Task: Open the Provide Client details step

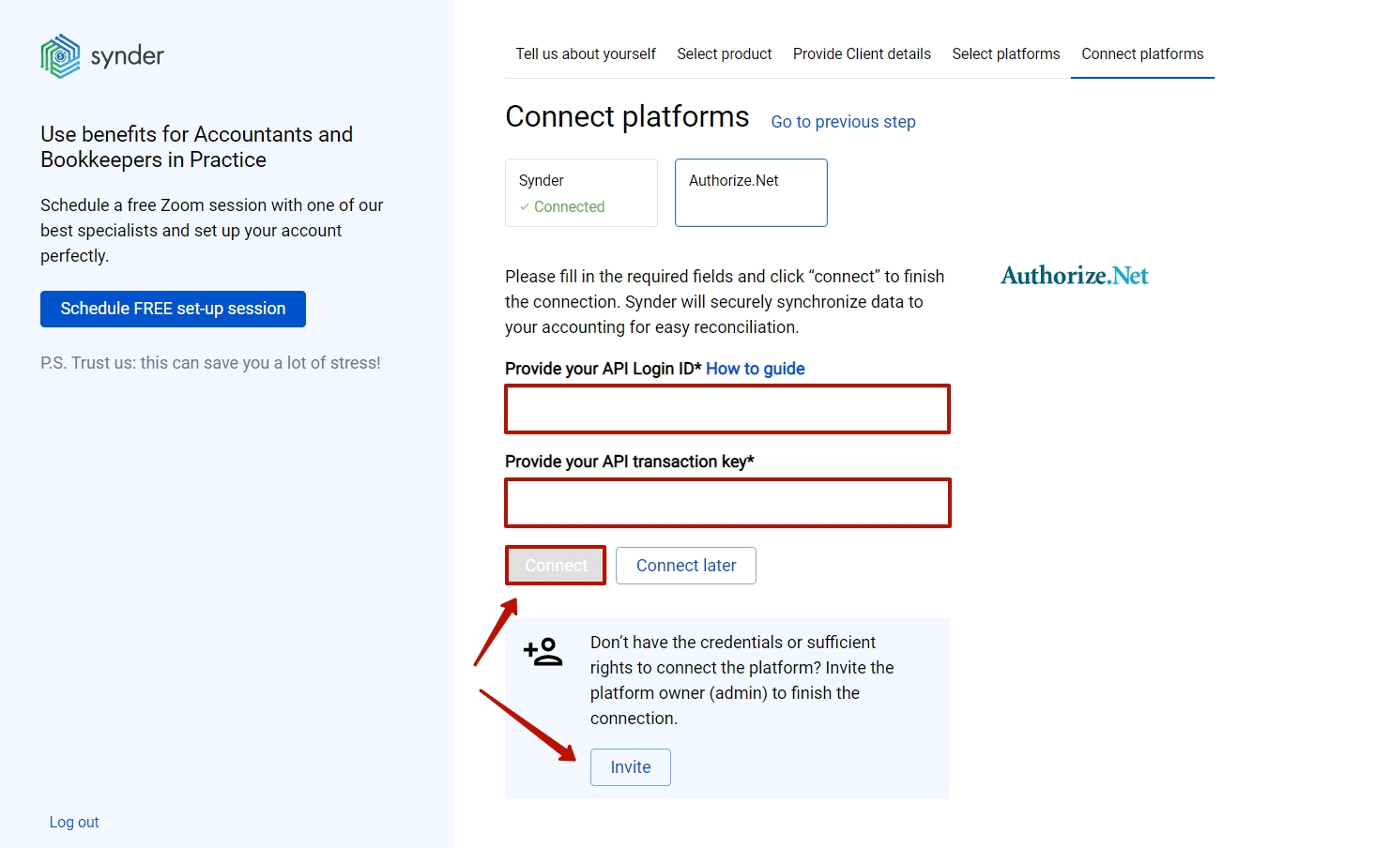Action: coord(861,53)
